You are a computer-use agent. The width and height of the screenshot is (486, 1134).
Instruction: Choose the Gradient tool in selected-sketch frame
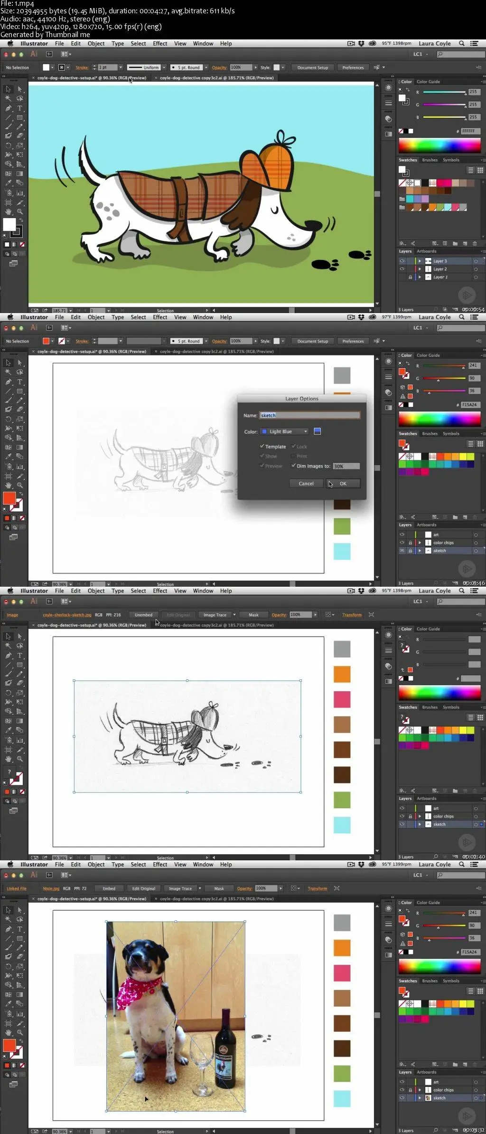pos(19,721)
